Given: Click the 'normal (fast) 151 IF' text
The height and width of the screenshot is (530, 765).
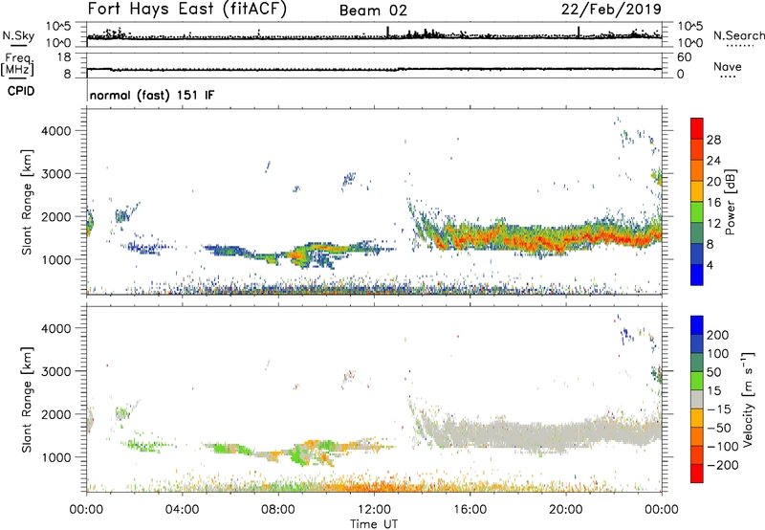Looking at the screenshot, I should (152, 95).
